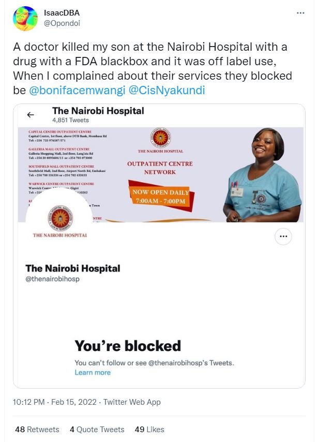The image size is (320, 442).
Task: View the 4 Quote Tweets list
Action: coord(97,429)
